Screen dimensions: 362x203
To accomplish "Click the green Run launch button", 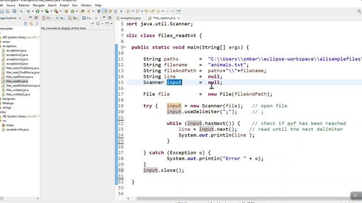I will coord(37,11).
